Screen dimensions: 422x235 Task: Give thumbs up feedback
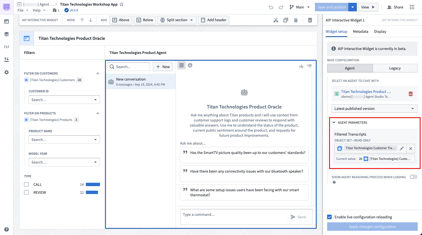click(x=301, y=66)
